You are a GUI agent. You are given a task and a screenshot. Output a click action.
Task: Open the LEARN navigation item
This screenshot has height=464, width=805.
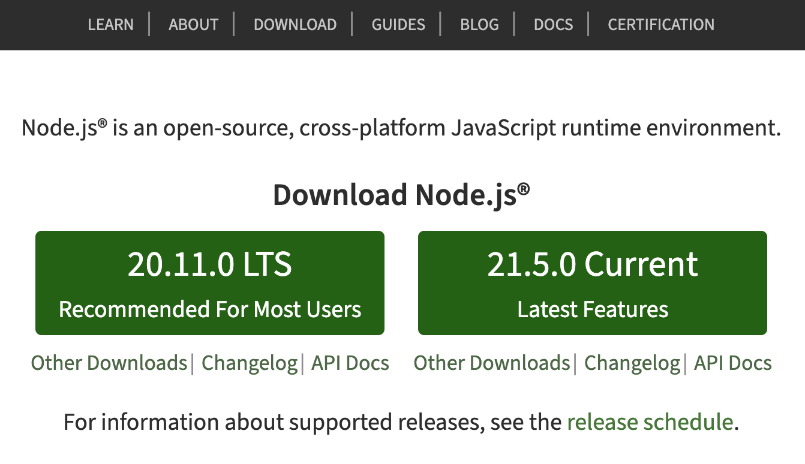click(110, 25)
